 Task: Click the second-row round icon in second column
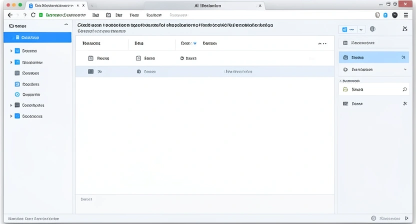tap(139, 71)
